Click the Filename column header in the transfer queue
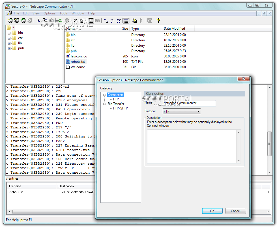The image size is (277, 228). coord(32,186)
